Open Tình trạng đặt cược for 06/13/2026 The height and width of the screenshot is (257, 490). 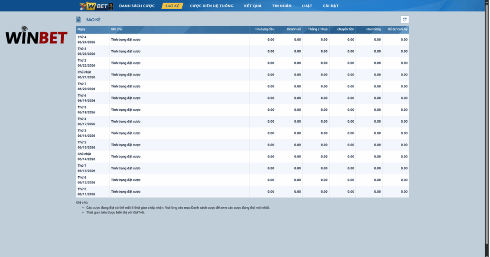[x=126, y=169]
